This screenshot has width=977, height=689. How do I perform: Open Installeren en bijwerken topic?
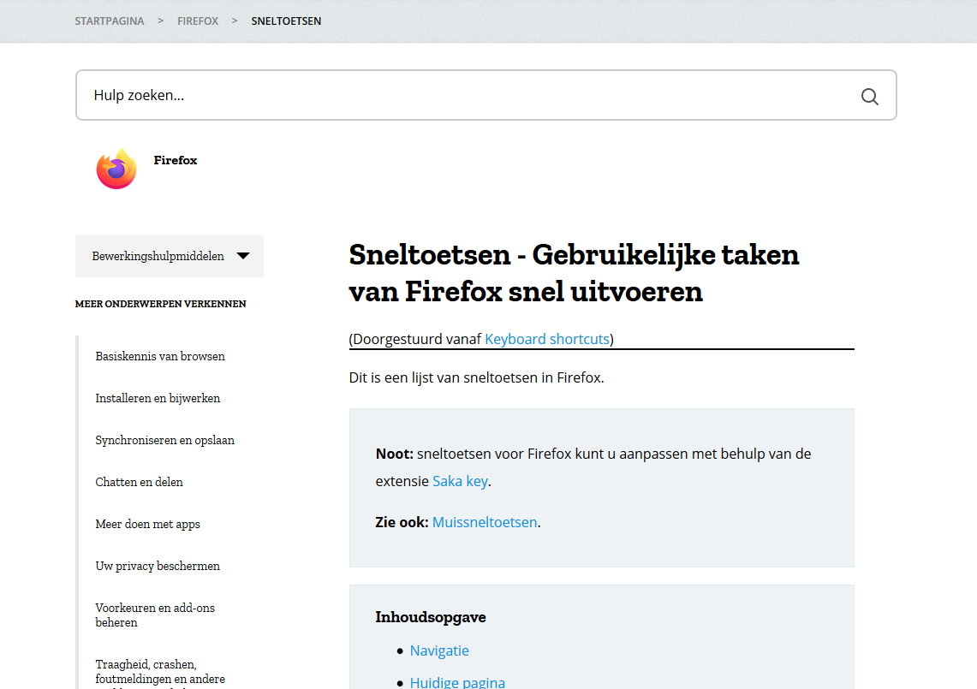point(158,398)
